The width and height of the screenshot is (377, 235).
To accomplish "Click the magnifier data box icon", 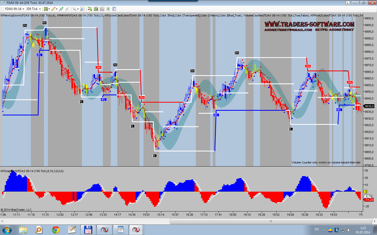I will click(x=82, y=9).
